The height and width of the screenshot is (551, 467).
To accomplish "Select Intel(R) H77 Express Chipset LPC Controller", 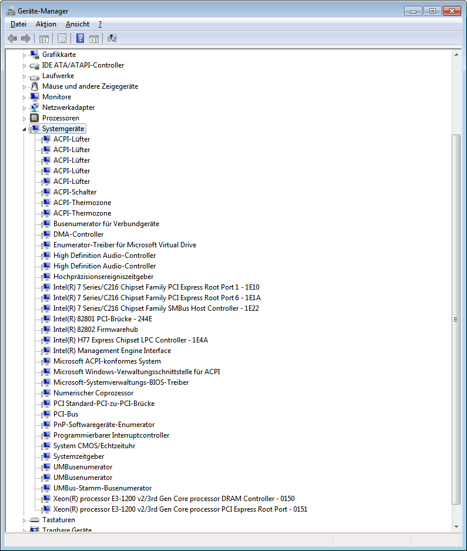I will 130,340.
